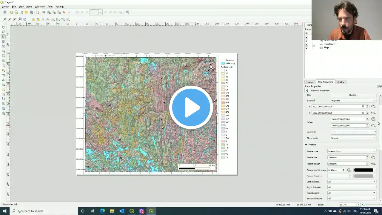Screen dimensions: 382x215
Task: Click the black frame line color swatch
Action: (x=363, y=170)
